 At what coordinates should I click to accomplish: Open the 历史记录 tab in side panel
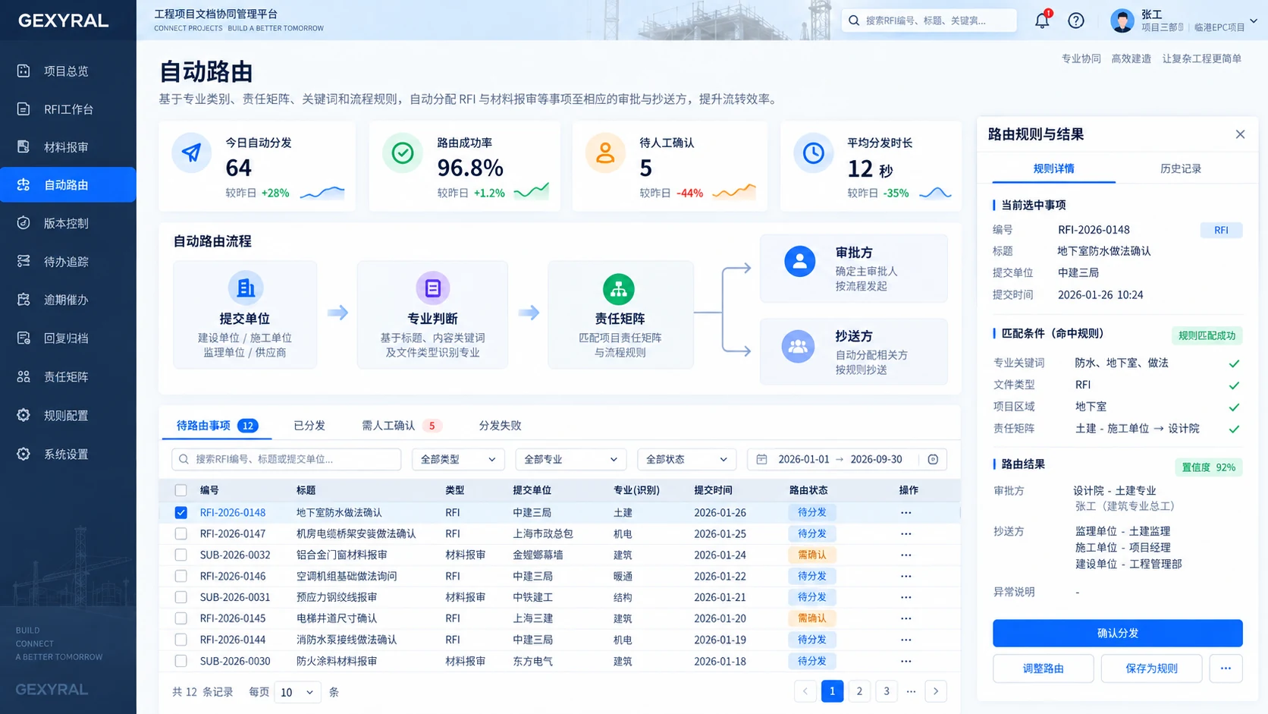click(x=1180, y=168)
